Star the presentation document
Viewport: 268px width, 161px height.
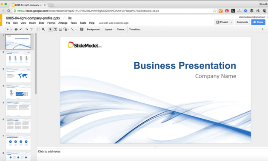64,18
